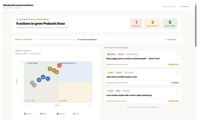This screenshot has height=124, width=200.
Task: Open the Critical count tile
Action: 136,23
